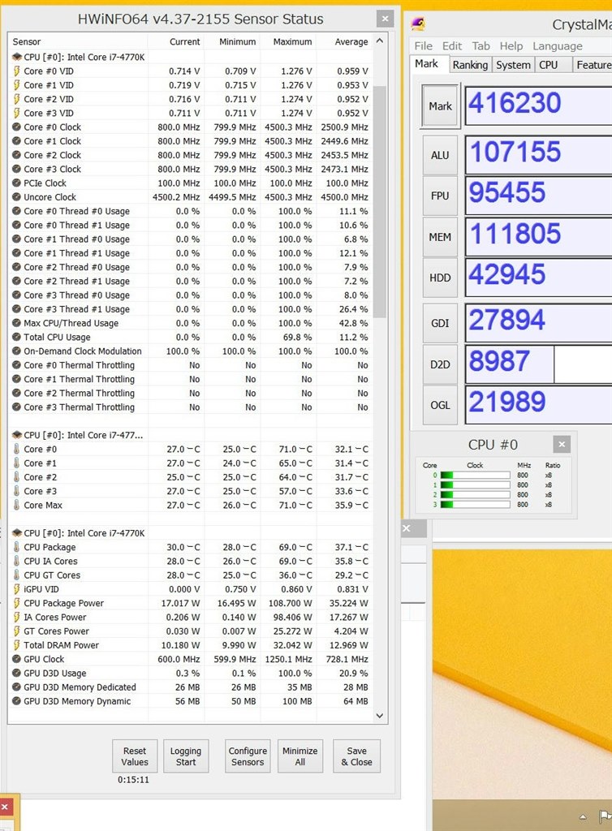Click Core 3 clock bar in CPU #0 window
This screenshot has height=831, width=612.
(x=476, y=505)
